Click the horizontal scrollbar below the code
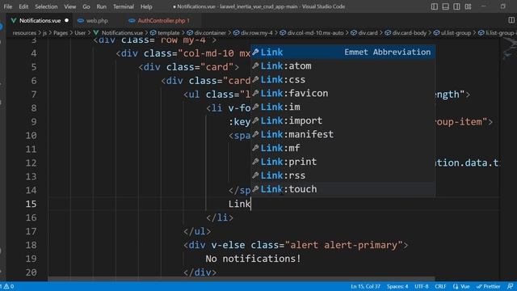Screen dimensions: 517x291 [242, 279]
